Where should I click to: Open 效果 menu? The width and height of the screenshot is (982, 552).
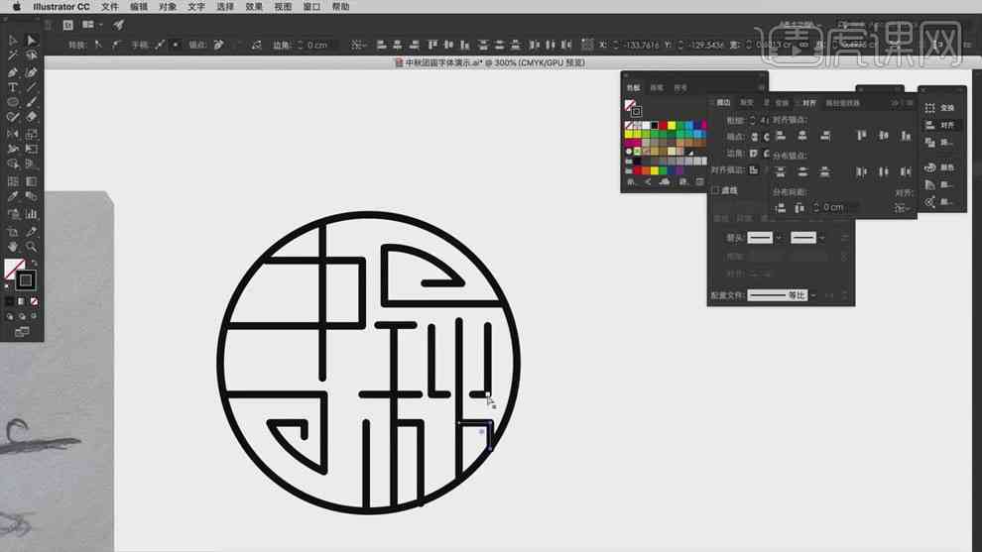(x=254, y=6)
